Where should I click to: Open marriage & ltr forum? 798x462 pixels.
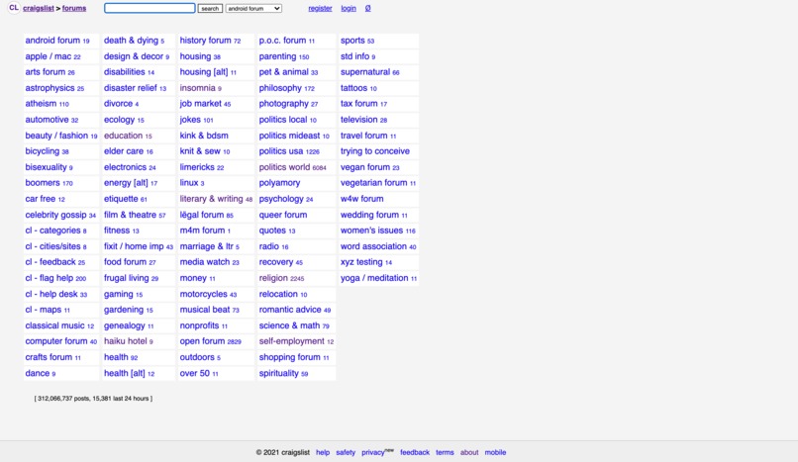207,246
